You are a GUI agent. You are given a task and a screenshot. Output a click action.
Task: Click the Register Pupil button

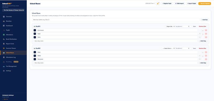[167, 3]
